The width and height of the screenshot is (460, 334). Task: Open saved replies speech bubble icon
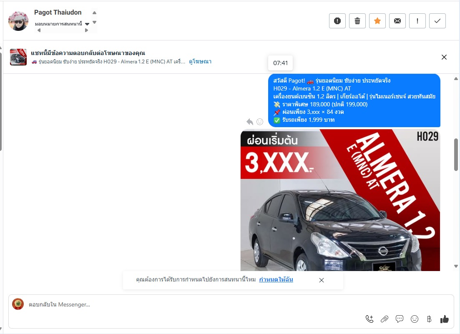(399, 319)
